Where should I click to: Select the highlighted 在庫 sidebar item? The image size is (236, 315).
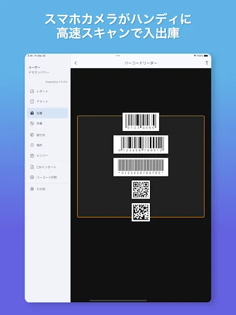coord(47,113)
